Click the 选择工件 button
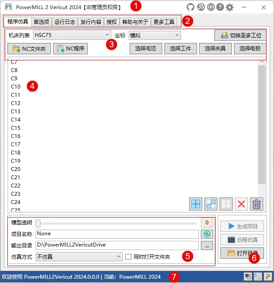This screenshot has height=283, width=274. (x=180, y=49)
